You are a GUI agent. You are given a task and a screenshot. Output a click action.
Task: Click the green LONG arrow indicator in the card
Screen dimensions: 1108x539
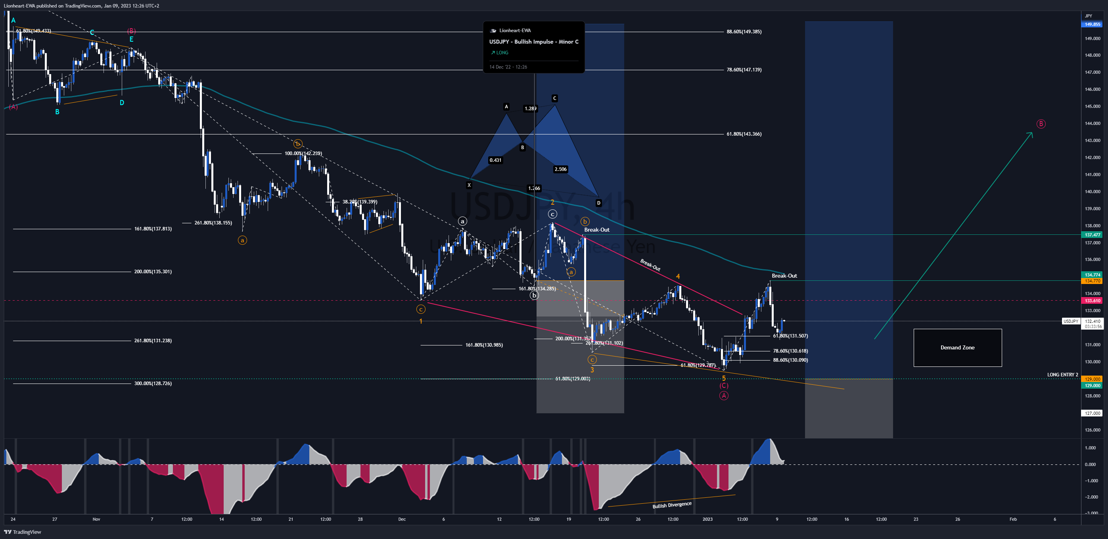click(x=499, y=52)
